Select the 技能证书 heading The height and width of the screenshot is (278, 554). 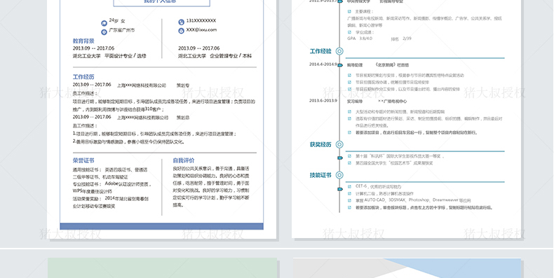(x=320, y=175)
